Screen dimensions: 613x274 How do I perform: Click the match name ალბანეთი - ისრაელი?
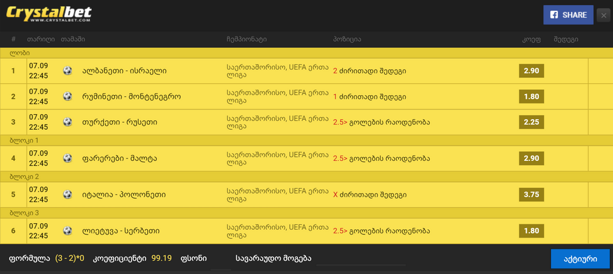pyautogui.click(x=125, y=71)
